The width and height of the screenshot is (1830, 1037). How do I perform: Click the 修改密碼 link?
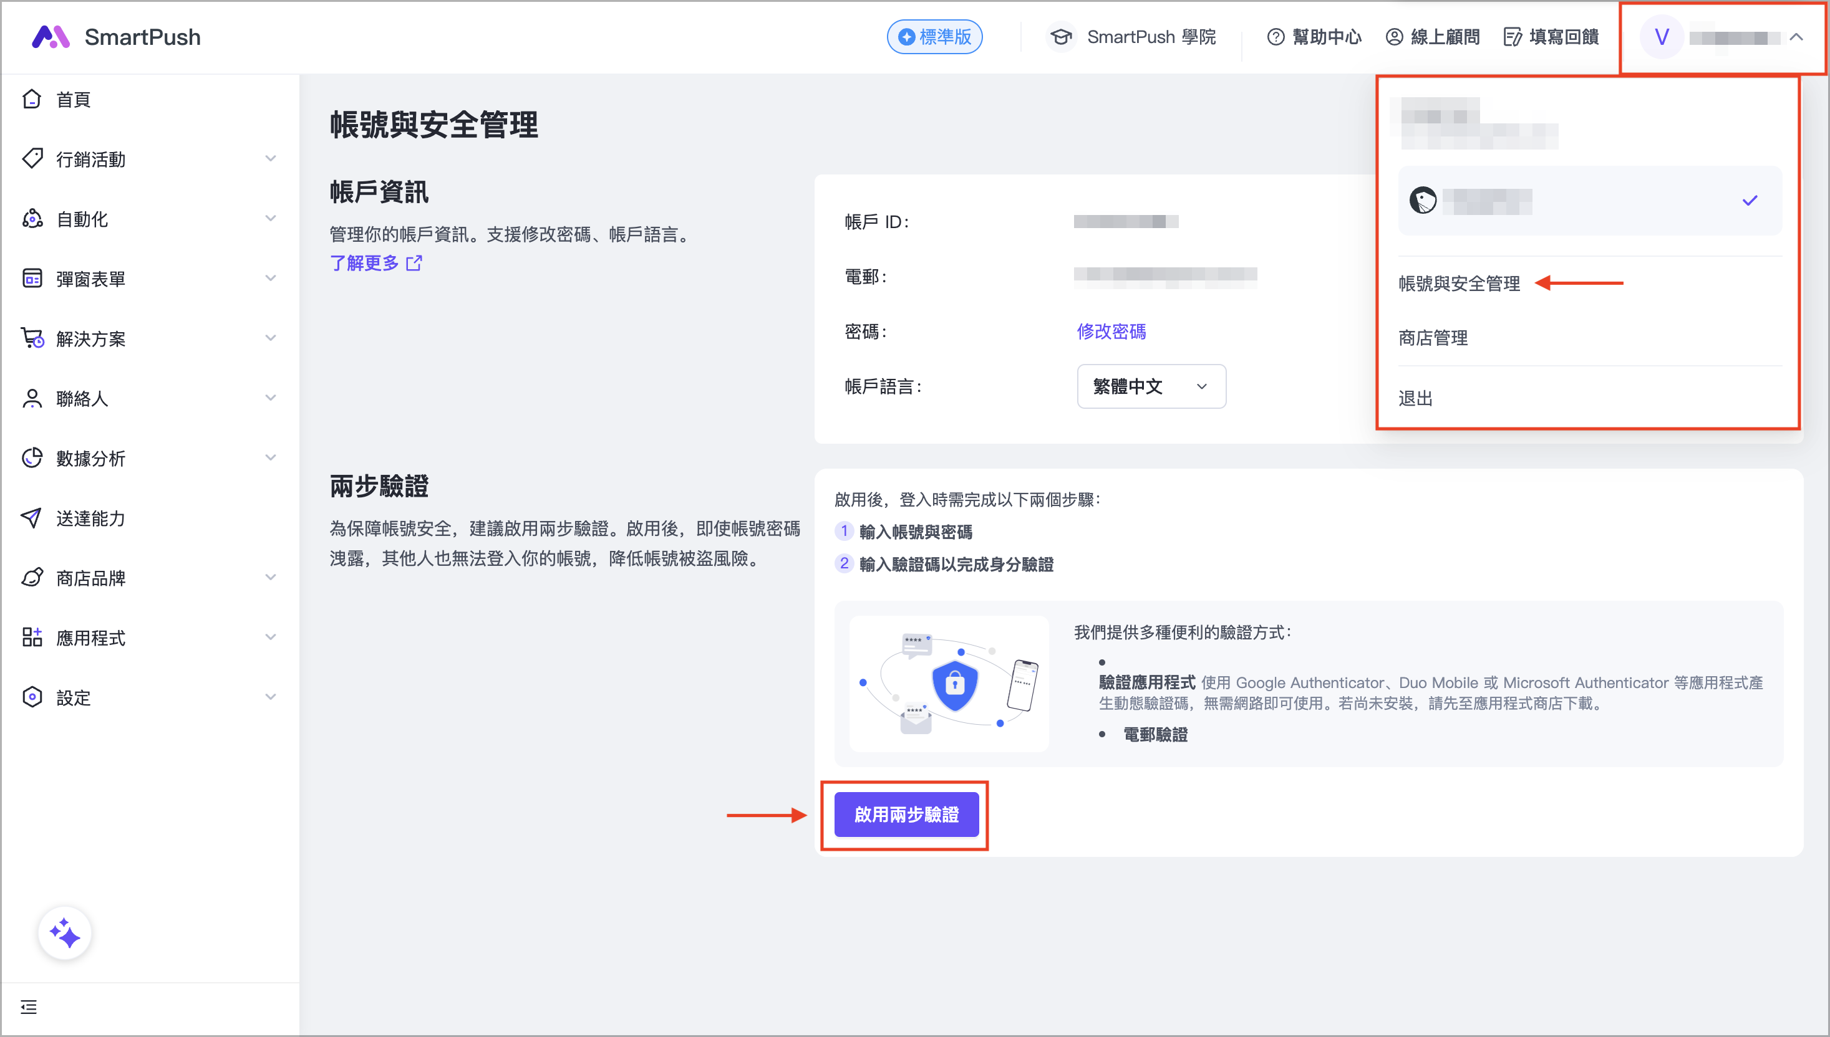[1111, 331]
